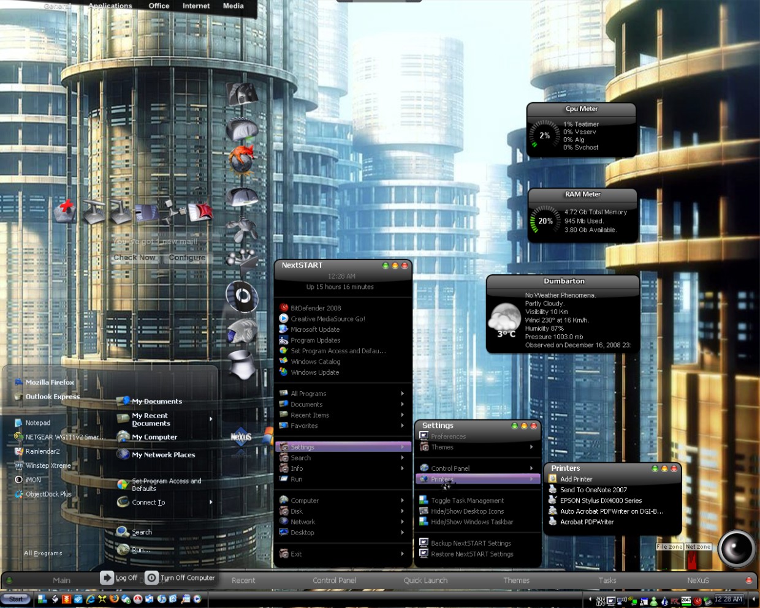Show hidden system tray icons arrow
The image size is (760, 608).
pyautogui.click(x=590, y=599)
